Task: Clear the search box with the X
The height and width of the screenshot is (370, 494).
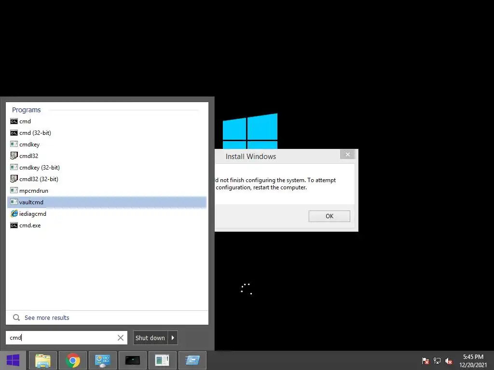Action: [120, 338]
